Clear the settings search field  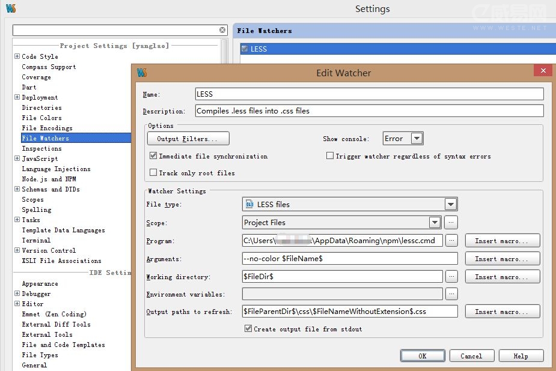pyautogui.click(x=222, y=30)
